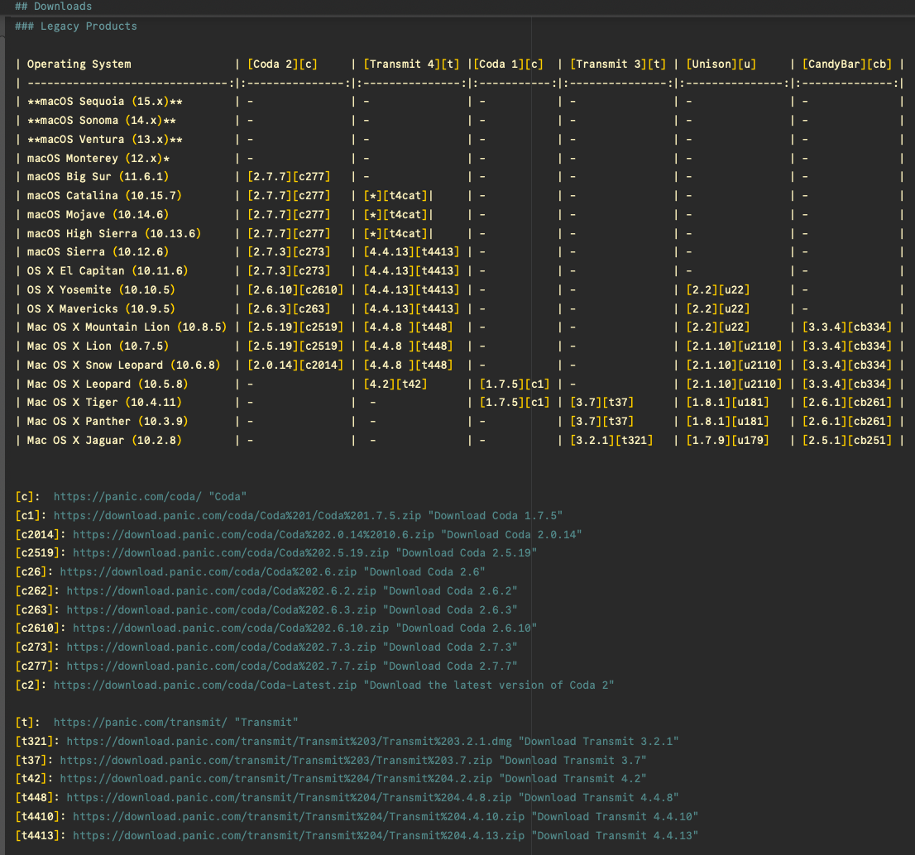Image resolution: width=915 pixels, height=855 pixels.
Task: Click 'macOS Catalina (10.15.7)' row label
Action: coord(104,195)
